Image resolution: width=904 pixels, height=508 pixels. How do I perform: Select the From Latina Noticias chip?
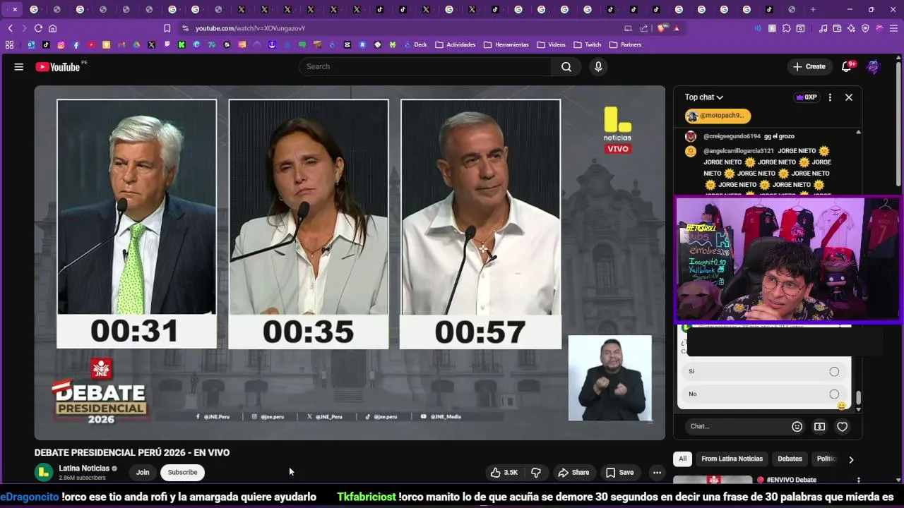[x=732, y=459]
